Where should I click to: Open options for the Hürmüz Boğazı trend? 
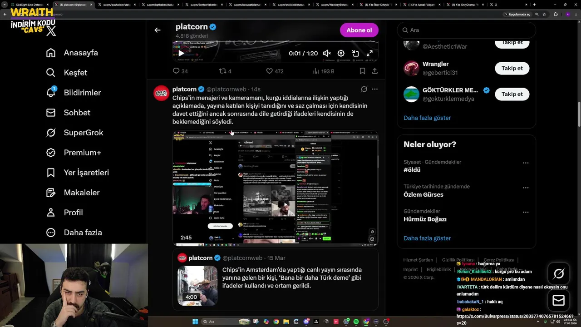point(526,212)
